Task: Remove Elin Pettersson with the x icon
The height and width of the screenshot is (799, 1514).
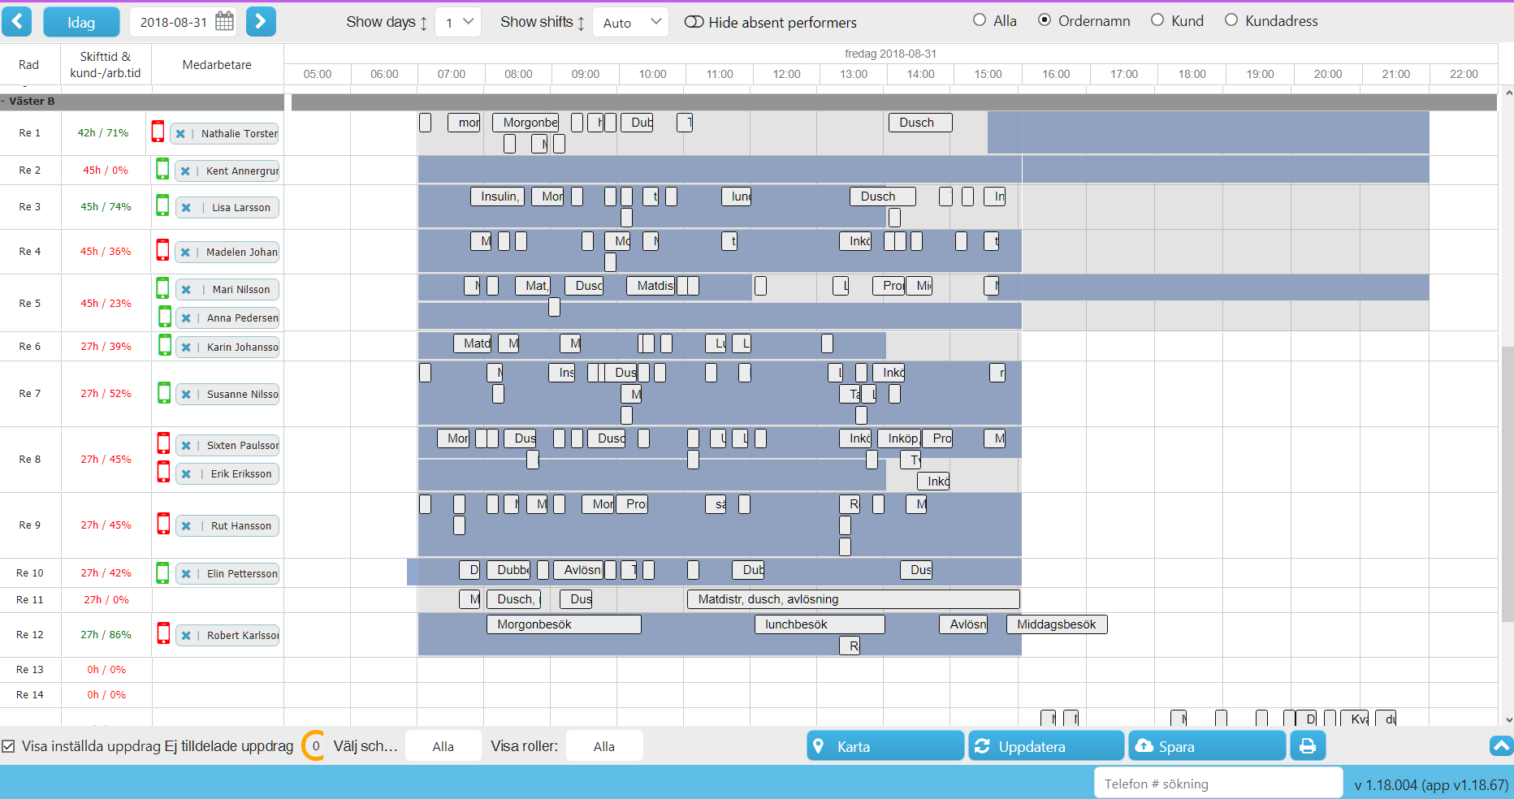Action: click(186, 574)
